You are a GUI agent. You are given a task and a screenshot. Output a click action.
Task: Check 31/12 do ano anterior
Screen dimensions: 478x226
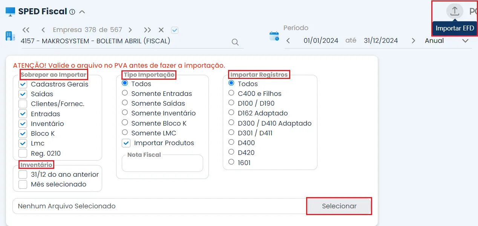23,174
